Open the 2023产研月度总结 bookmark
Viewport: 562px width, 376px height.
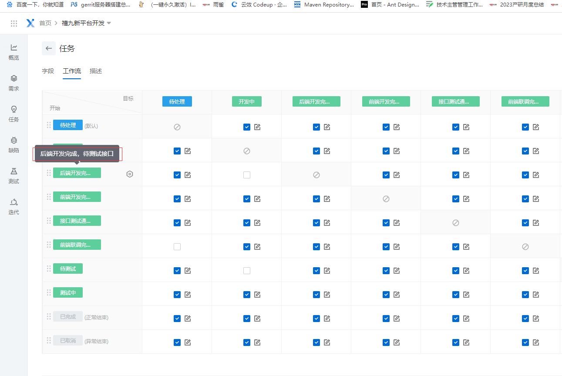tap(517, 5)
